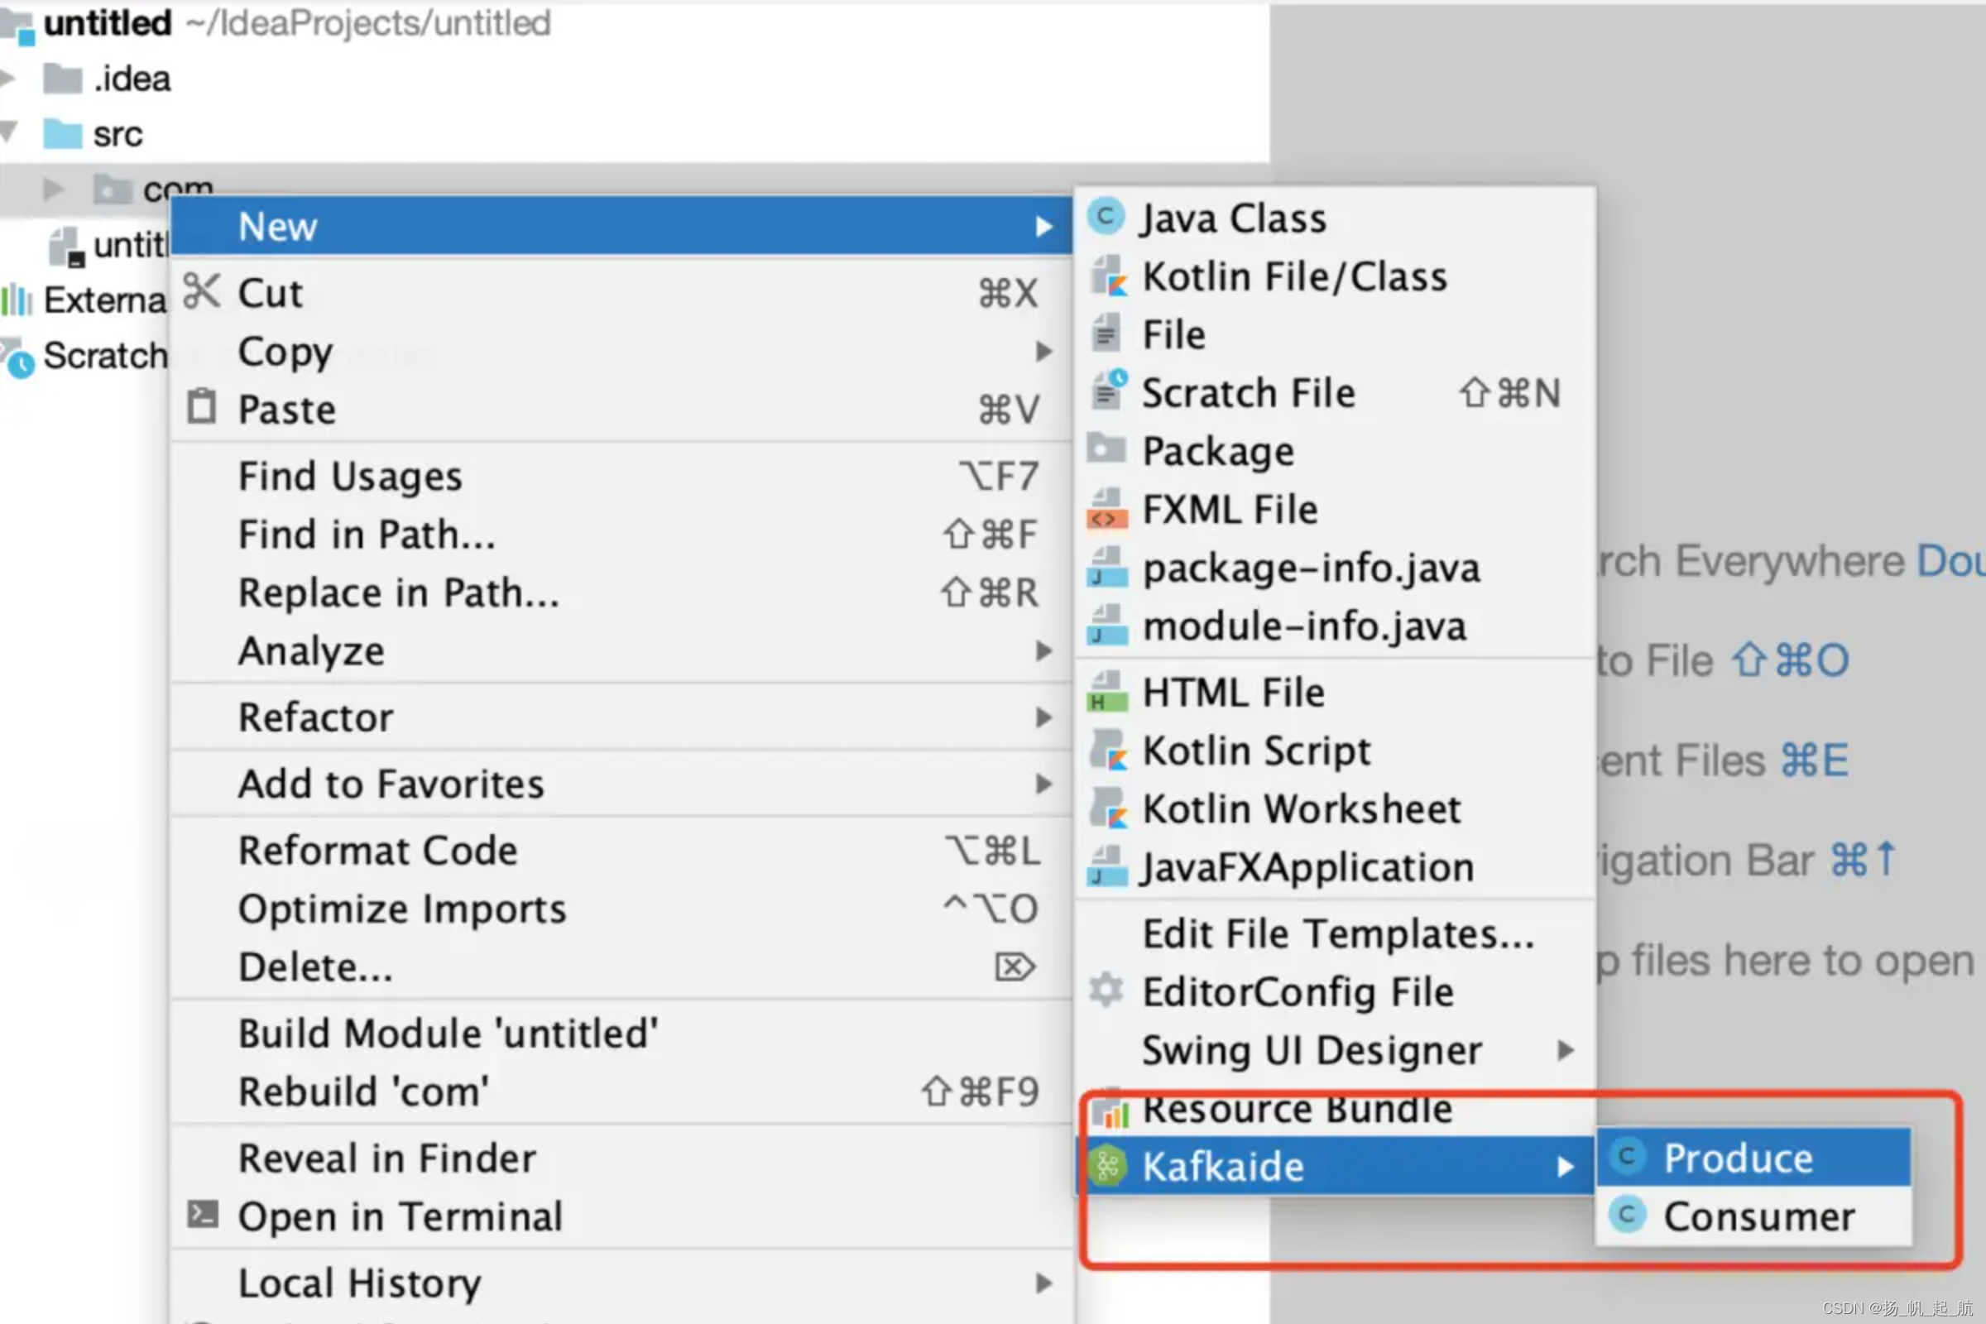Screen dimensions: 1986x1324
Task: Click the FXML File icon
Action: click(1106, 508)
